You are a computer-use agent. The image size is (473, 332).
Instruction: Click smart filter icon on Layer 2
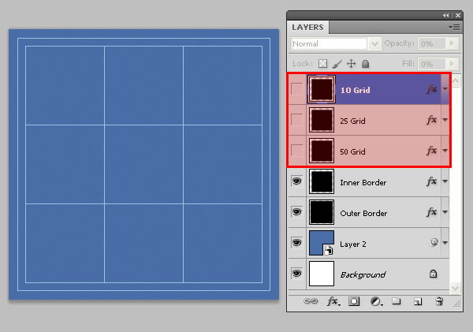(434, 242)
